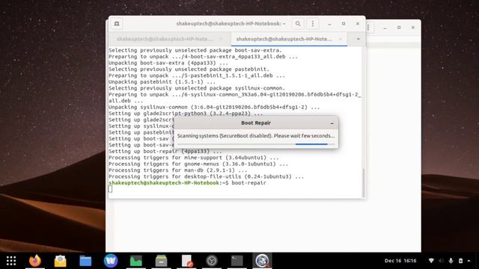Click the green shakeuptech prompt text
The image size is (479, 269).
164,182
